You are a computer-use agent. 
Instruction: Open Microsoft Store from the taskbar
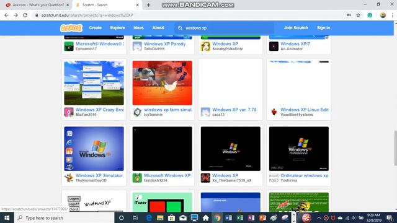point(171,217)
